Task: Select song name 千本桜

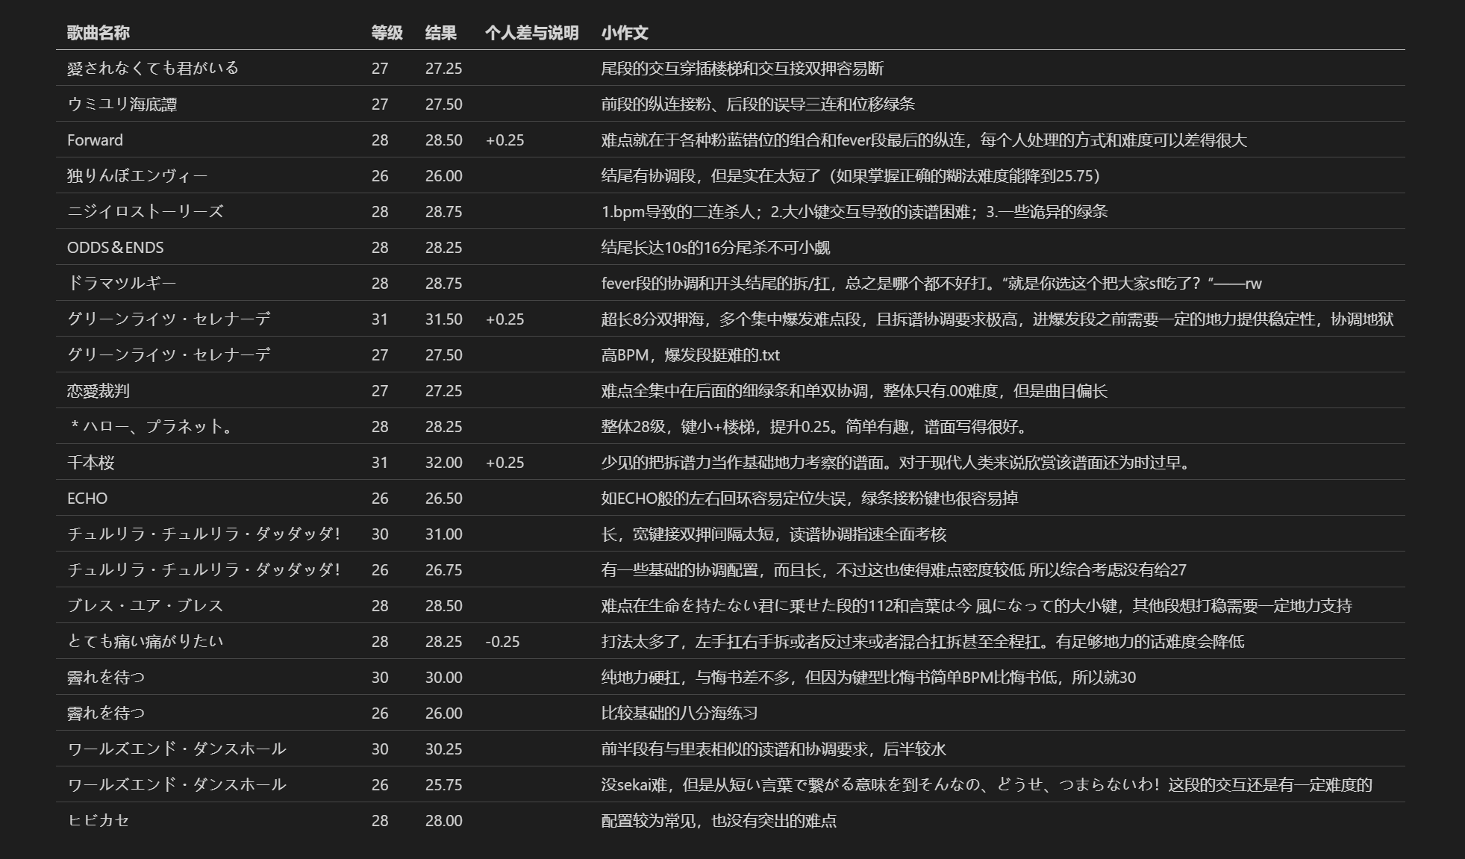Action: [x=91, y=462]
